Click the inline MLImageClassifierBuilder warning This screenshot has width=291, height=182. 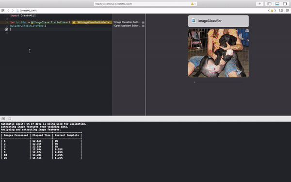tap(92, 22)
